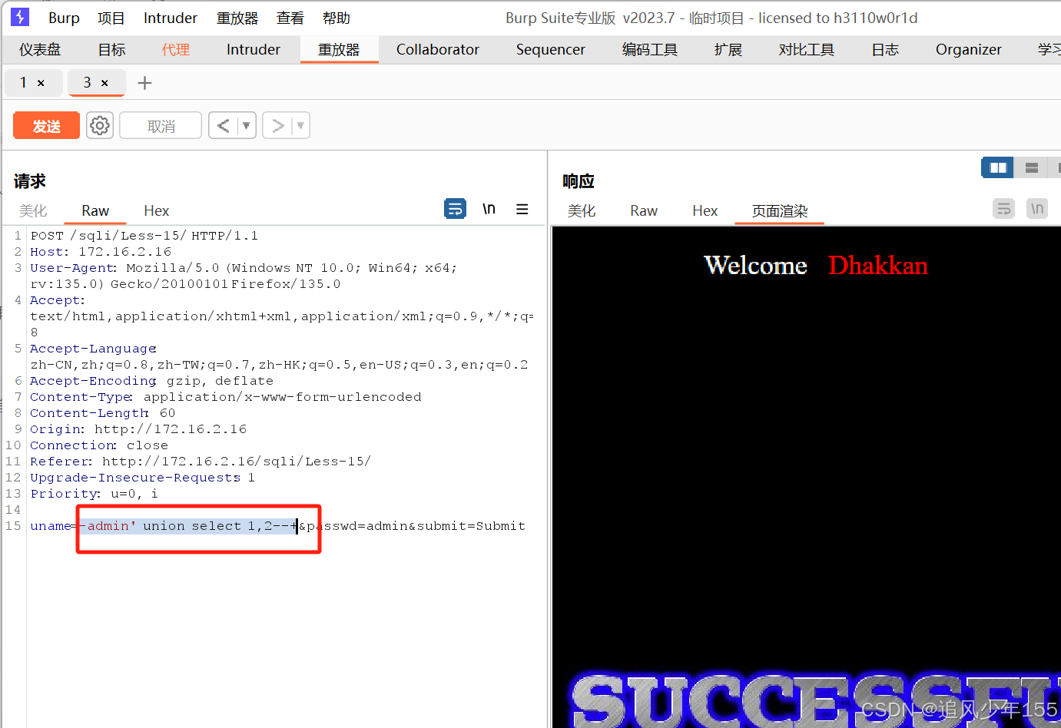This screenshot has width=1061, height=728.
Task: Open response 美化 view tab
Action: tap(582, 210)
